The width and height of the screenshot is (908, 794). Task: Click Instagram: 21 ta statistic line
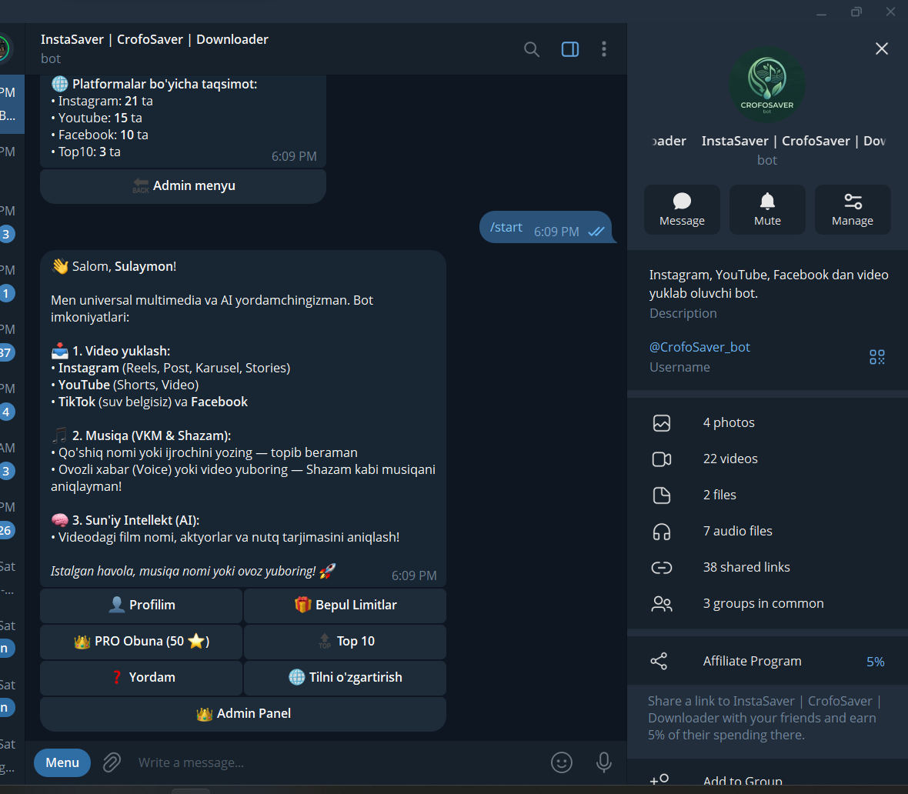tap(102, 101)
